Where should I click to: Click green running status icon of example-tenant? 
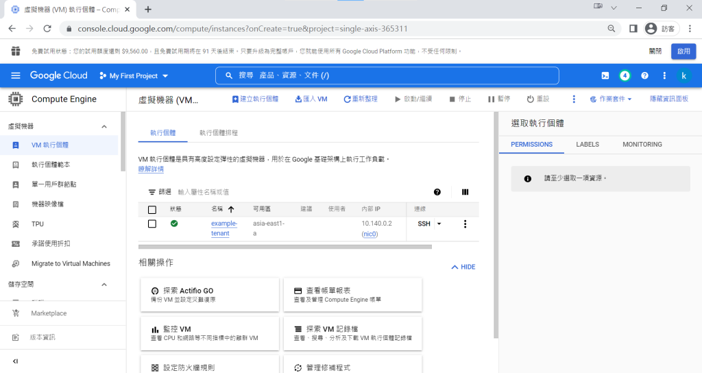[x=174, y=224]
